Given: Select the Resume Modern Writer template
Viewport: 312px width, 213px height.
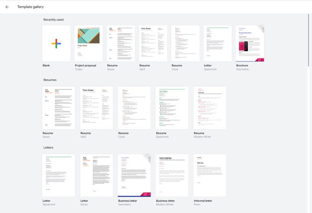Looking at the screenshot, I should tap(210, 108).
